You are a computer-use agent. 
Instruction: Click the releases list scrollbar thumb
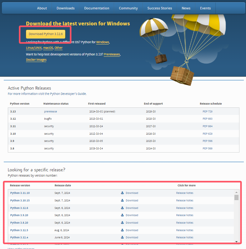[236, 197]
